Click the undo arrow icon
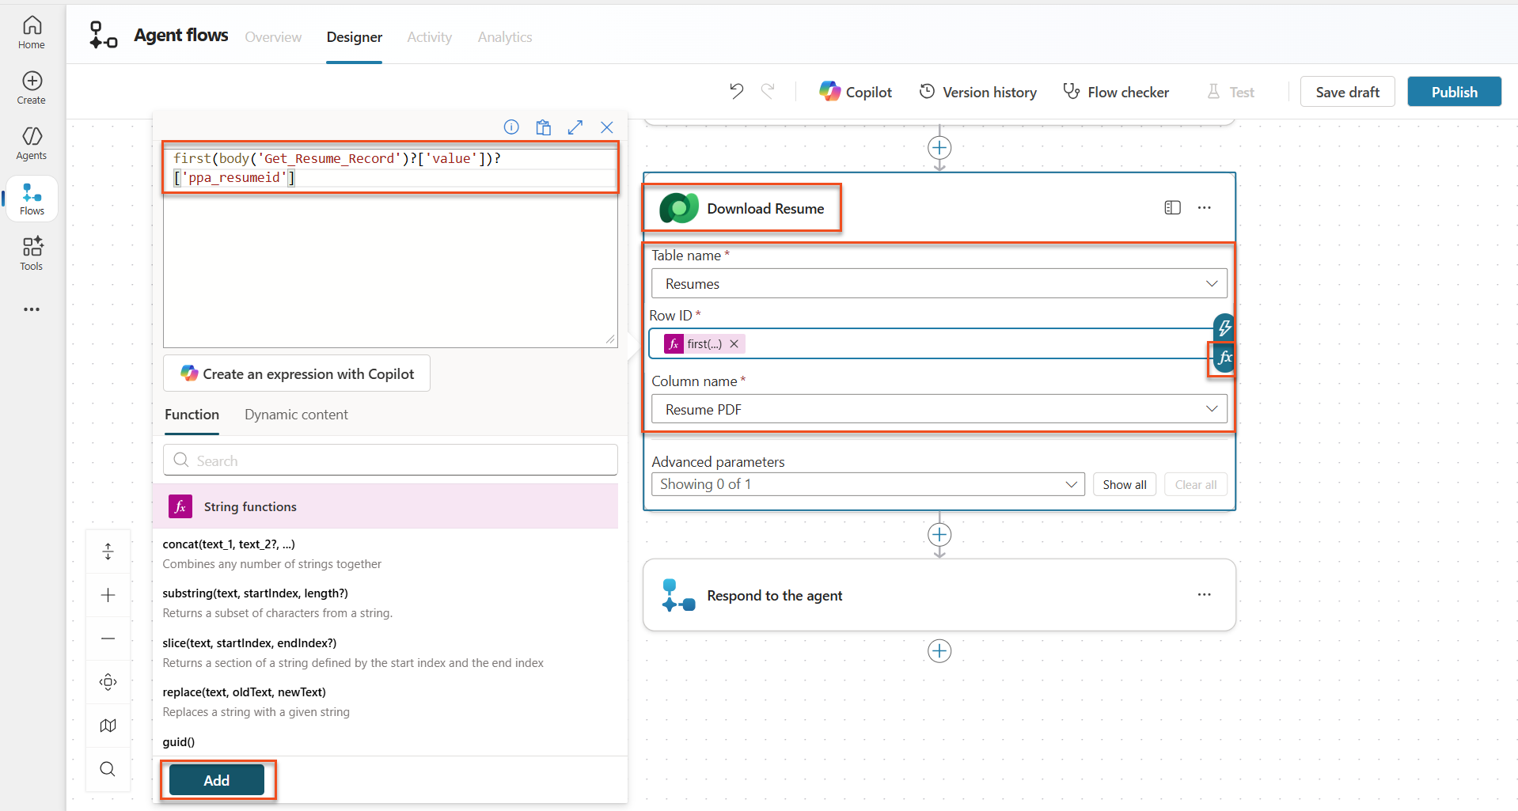 [x=736, y=92]
